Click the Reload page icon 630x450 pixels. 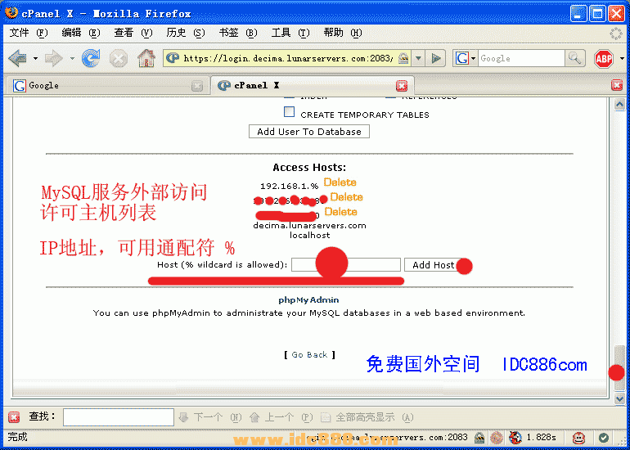[91, 58]
